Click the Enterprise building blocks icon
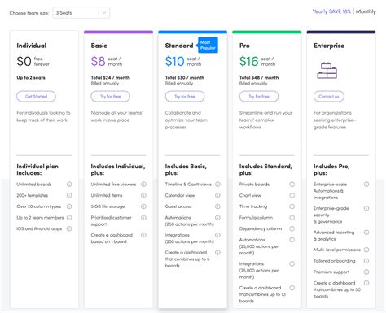Screen dimensions: 386x313 (x=327, y=71)
